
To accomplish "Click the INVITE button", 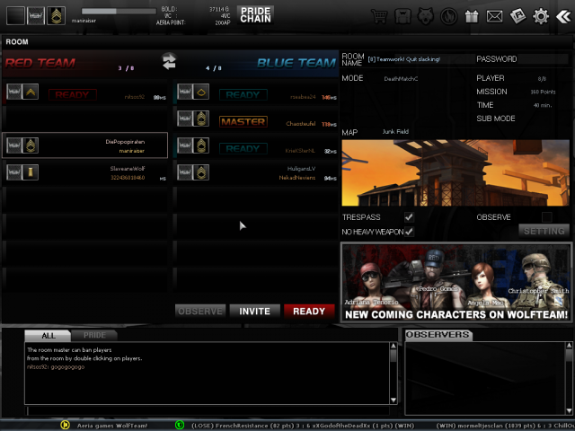I will coord(255,312).
